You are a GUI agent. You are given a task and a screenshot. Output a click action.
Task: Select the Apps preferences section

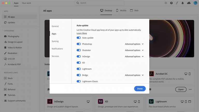pos(54,34)
